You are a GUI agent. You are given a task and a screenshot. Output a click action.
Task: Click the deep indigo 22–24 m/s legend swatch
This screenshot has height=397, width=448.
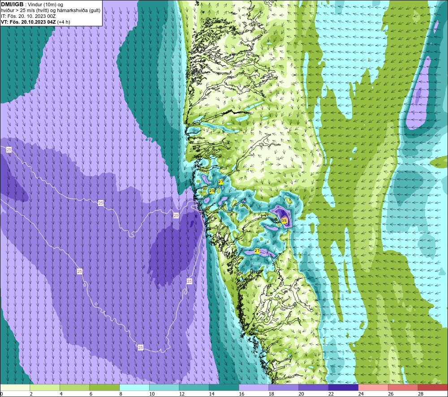(x=343, y=387)
